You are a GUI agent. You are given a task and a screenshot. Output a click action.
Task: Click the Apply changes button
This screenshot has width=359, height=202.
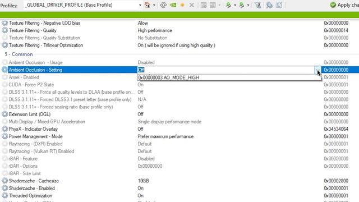(344, 5)
